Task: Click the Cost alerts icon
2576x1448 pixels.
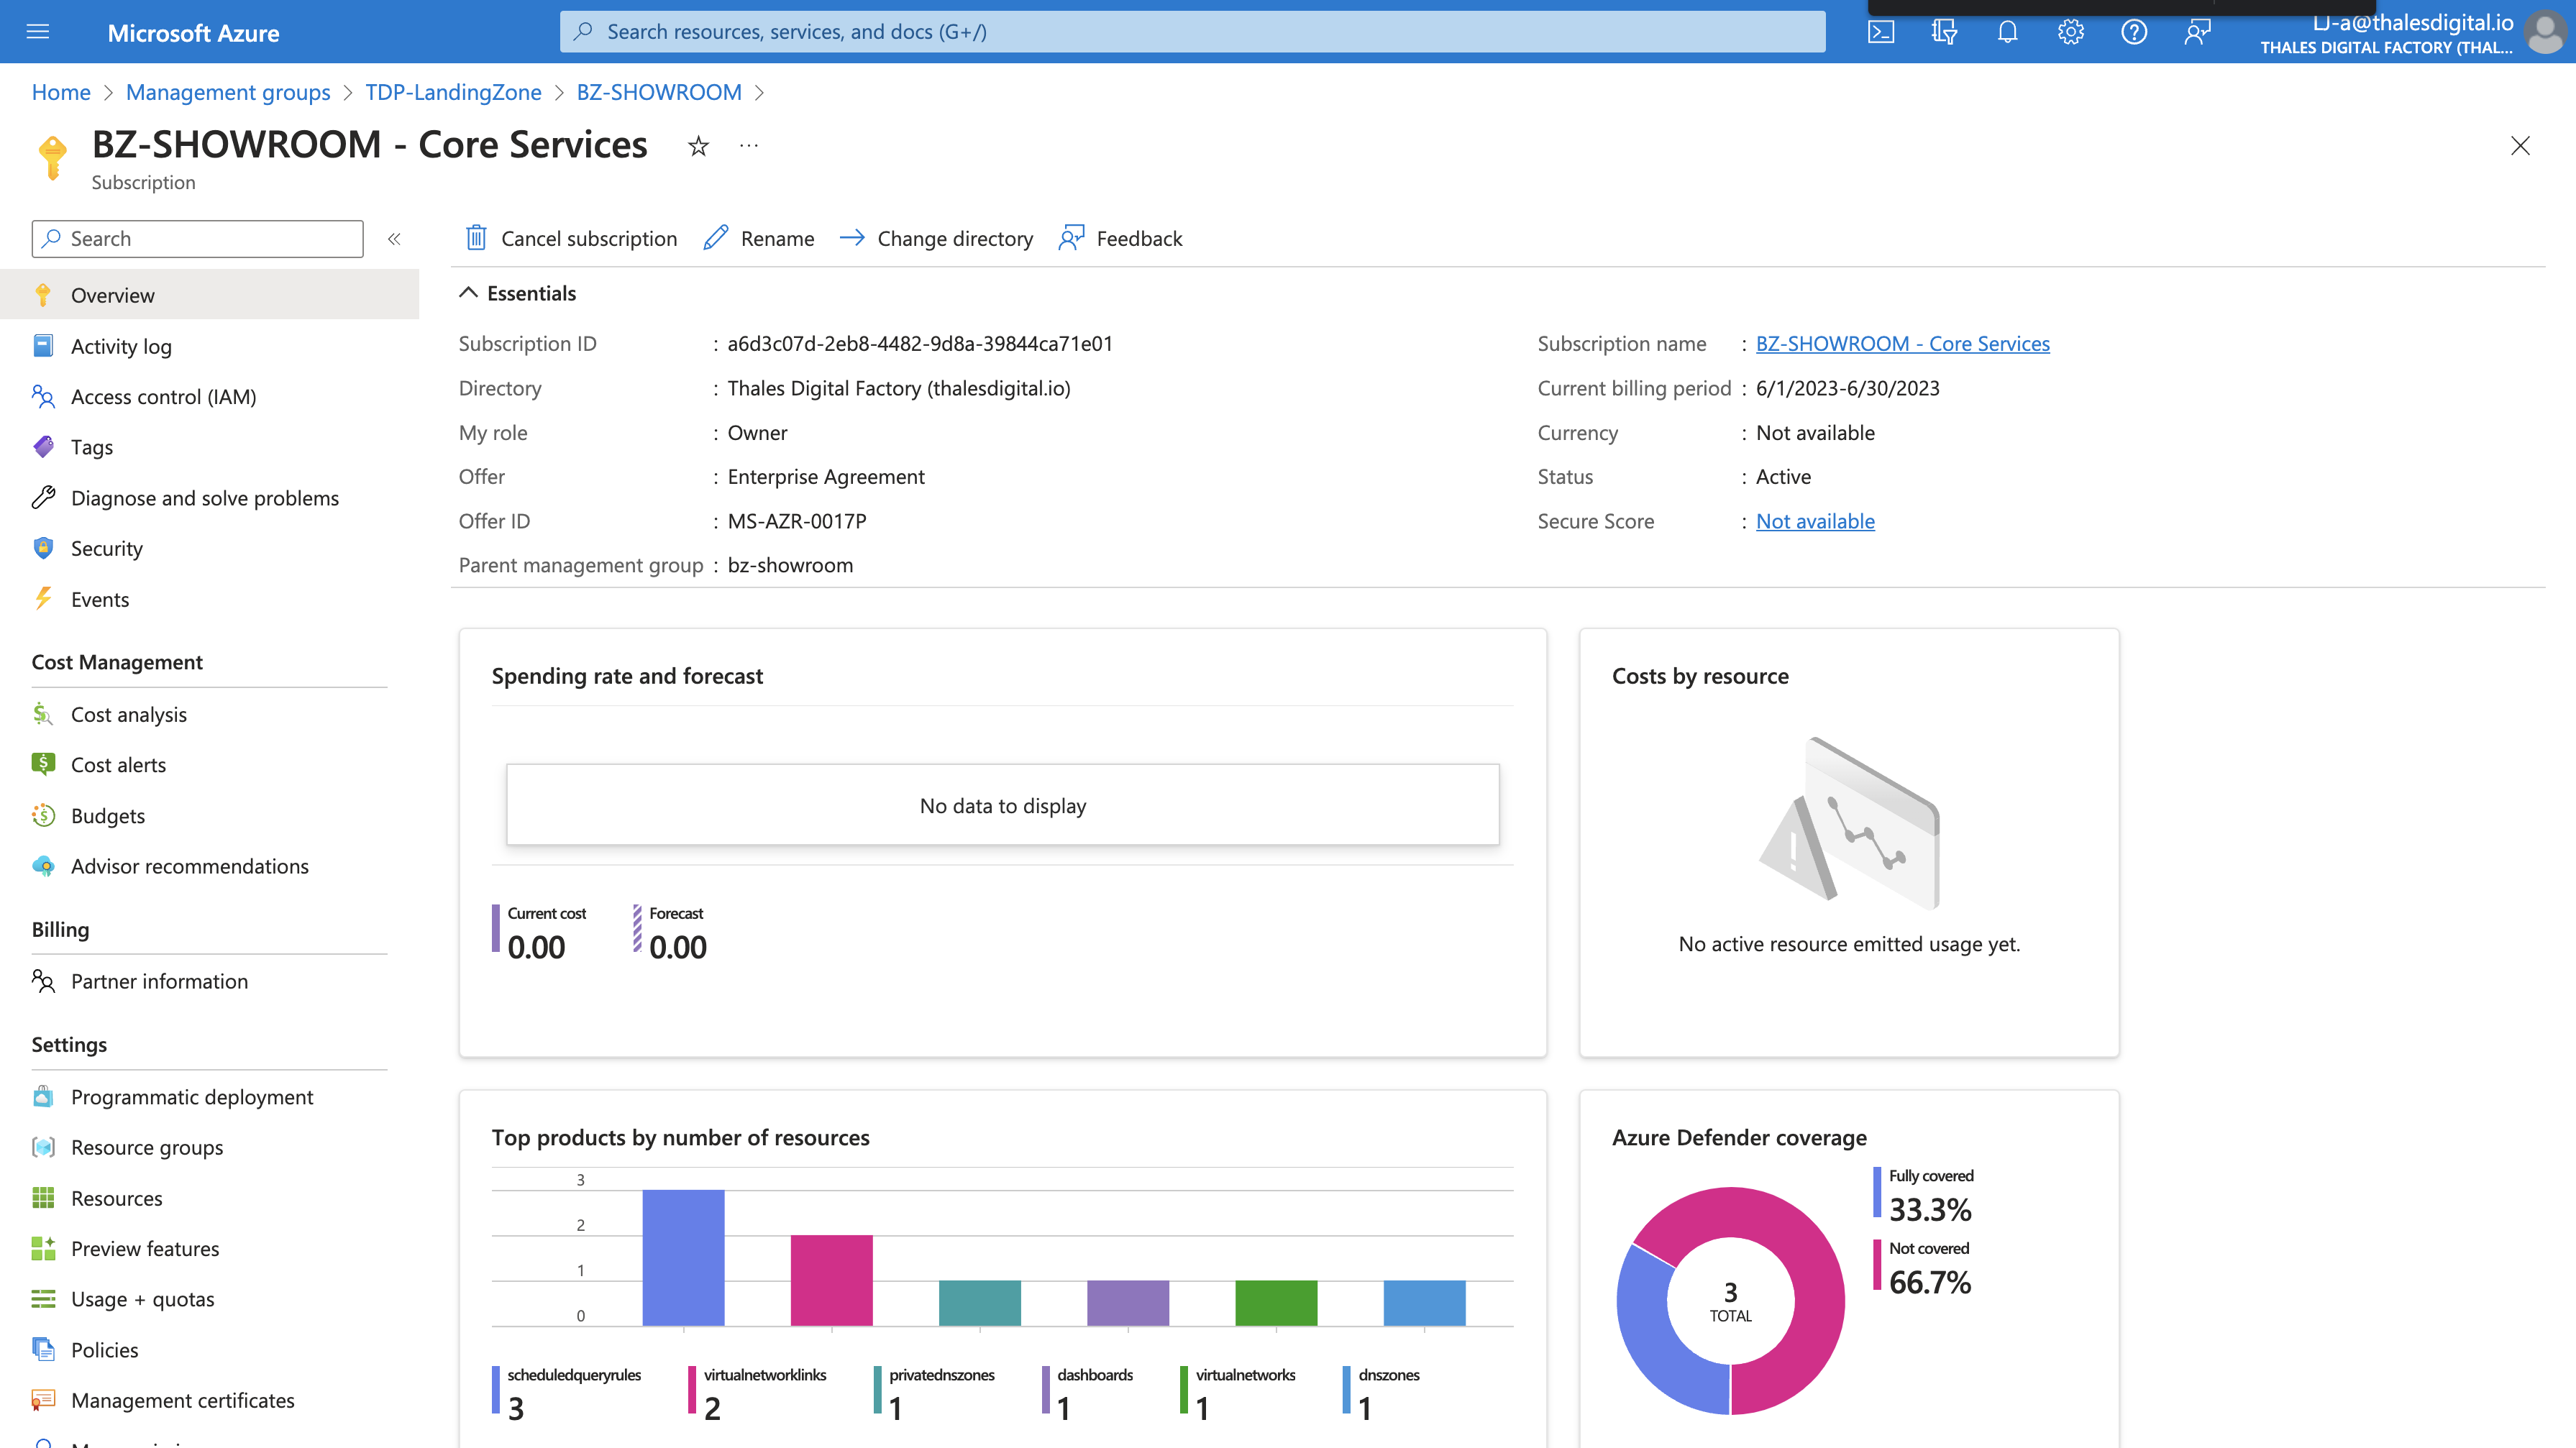Action: point(43,764)
